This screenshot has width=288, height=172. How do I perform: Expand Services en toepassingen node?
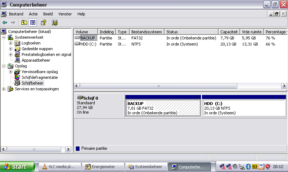click(4, 89)
